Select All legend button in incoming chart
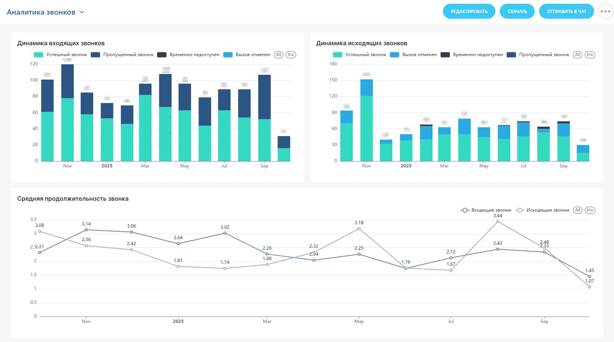The width and height of the screenshot is (614, 342). pos(278,55)
